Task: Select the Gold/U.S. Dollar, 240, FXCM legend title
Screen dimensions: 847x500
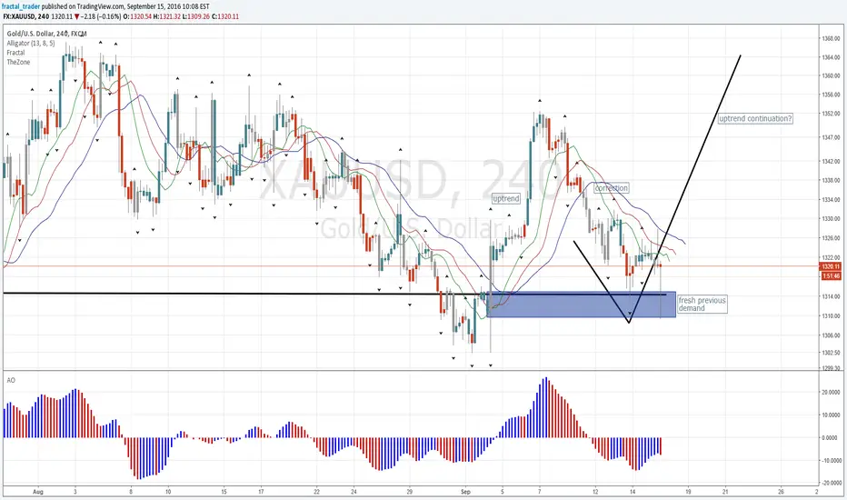Action: [46, 34]
